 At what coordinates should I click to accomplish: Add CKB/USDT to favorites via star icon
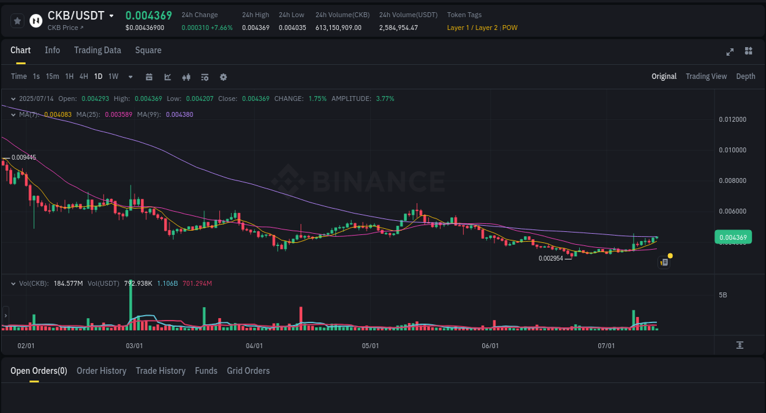17,20
